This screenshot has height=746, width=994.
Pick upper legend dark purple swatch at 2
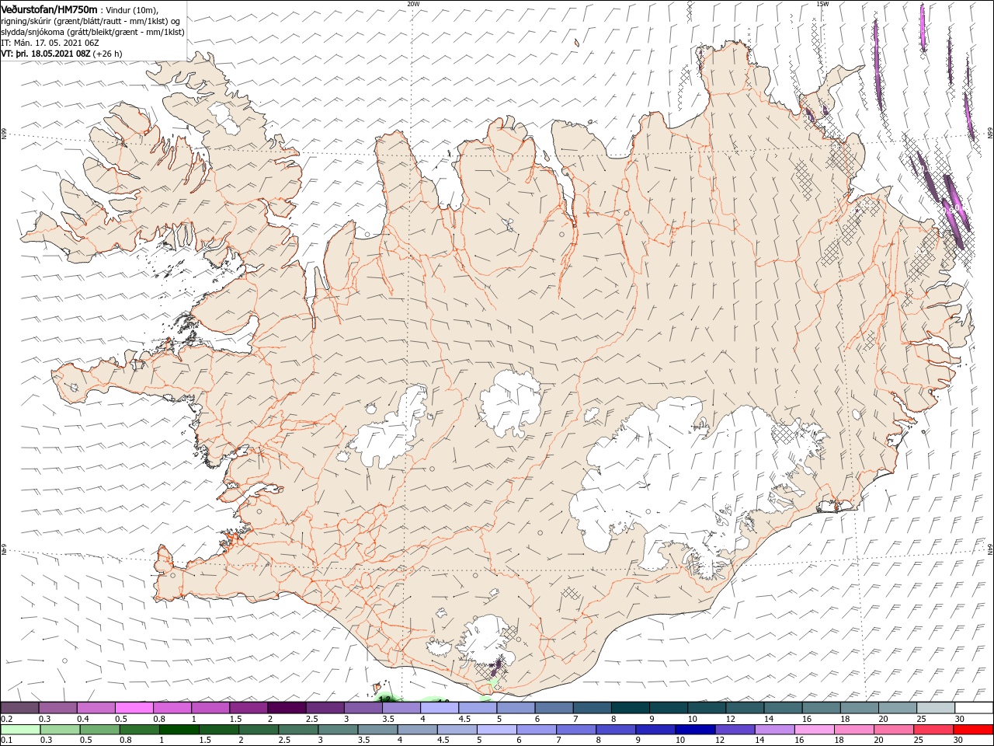(x=287, y=708)
